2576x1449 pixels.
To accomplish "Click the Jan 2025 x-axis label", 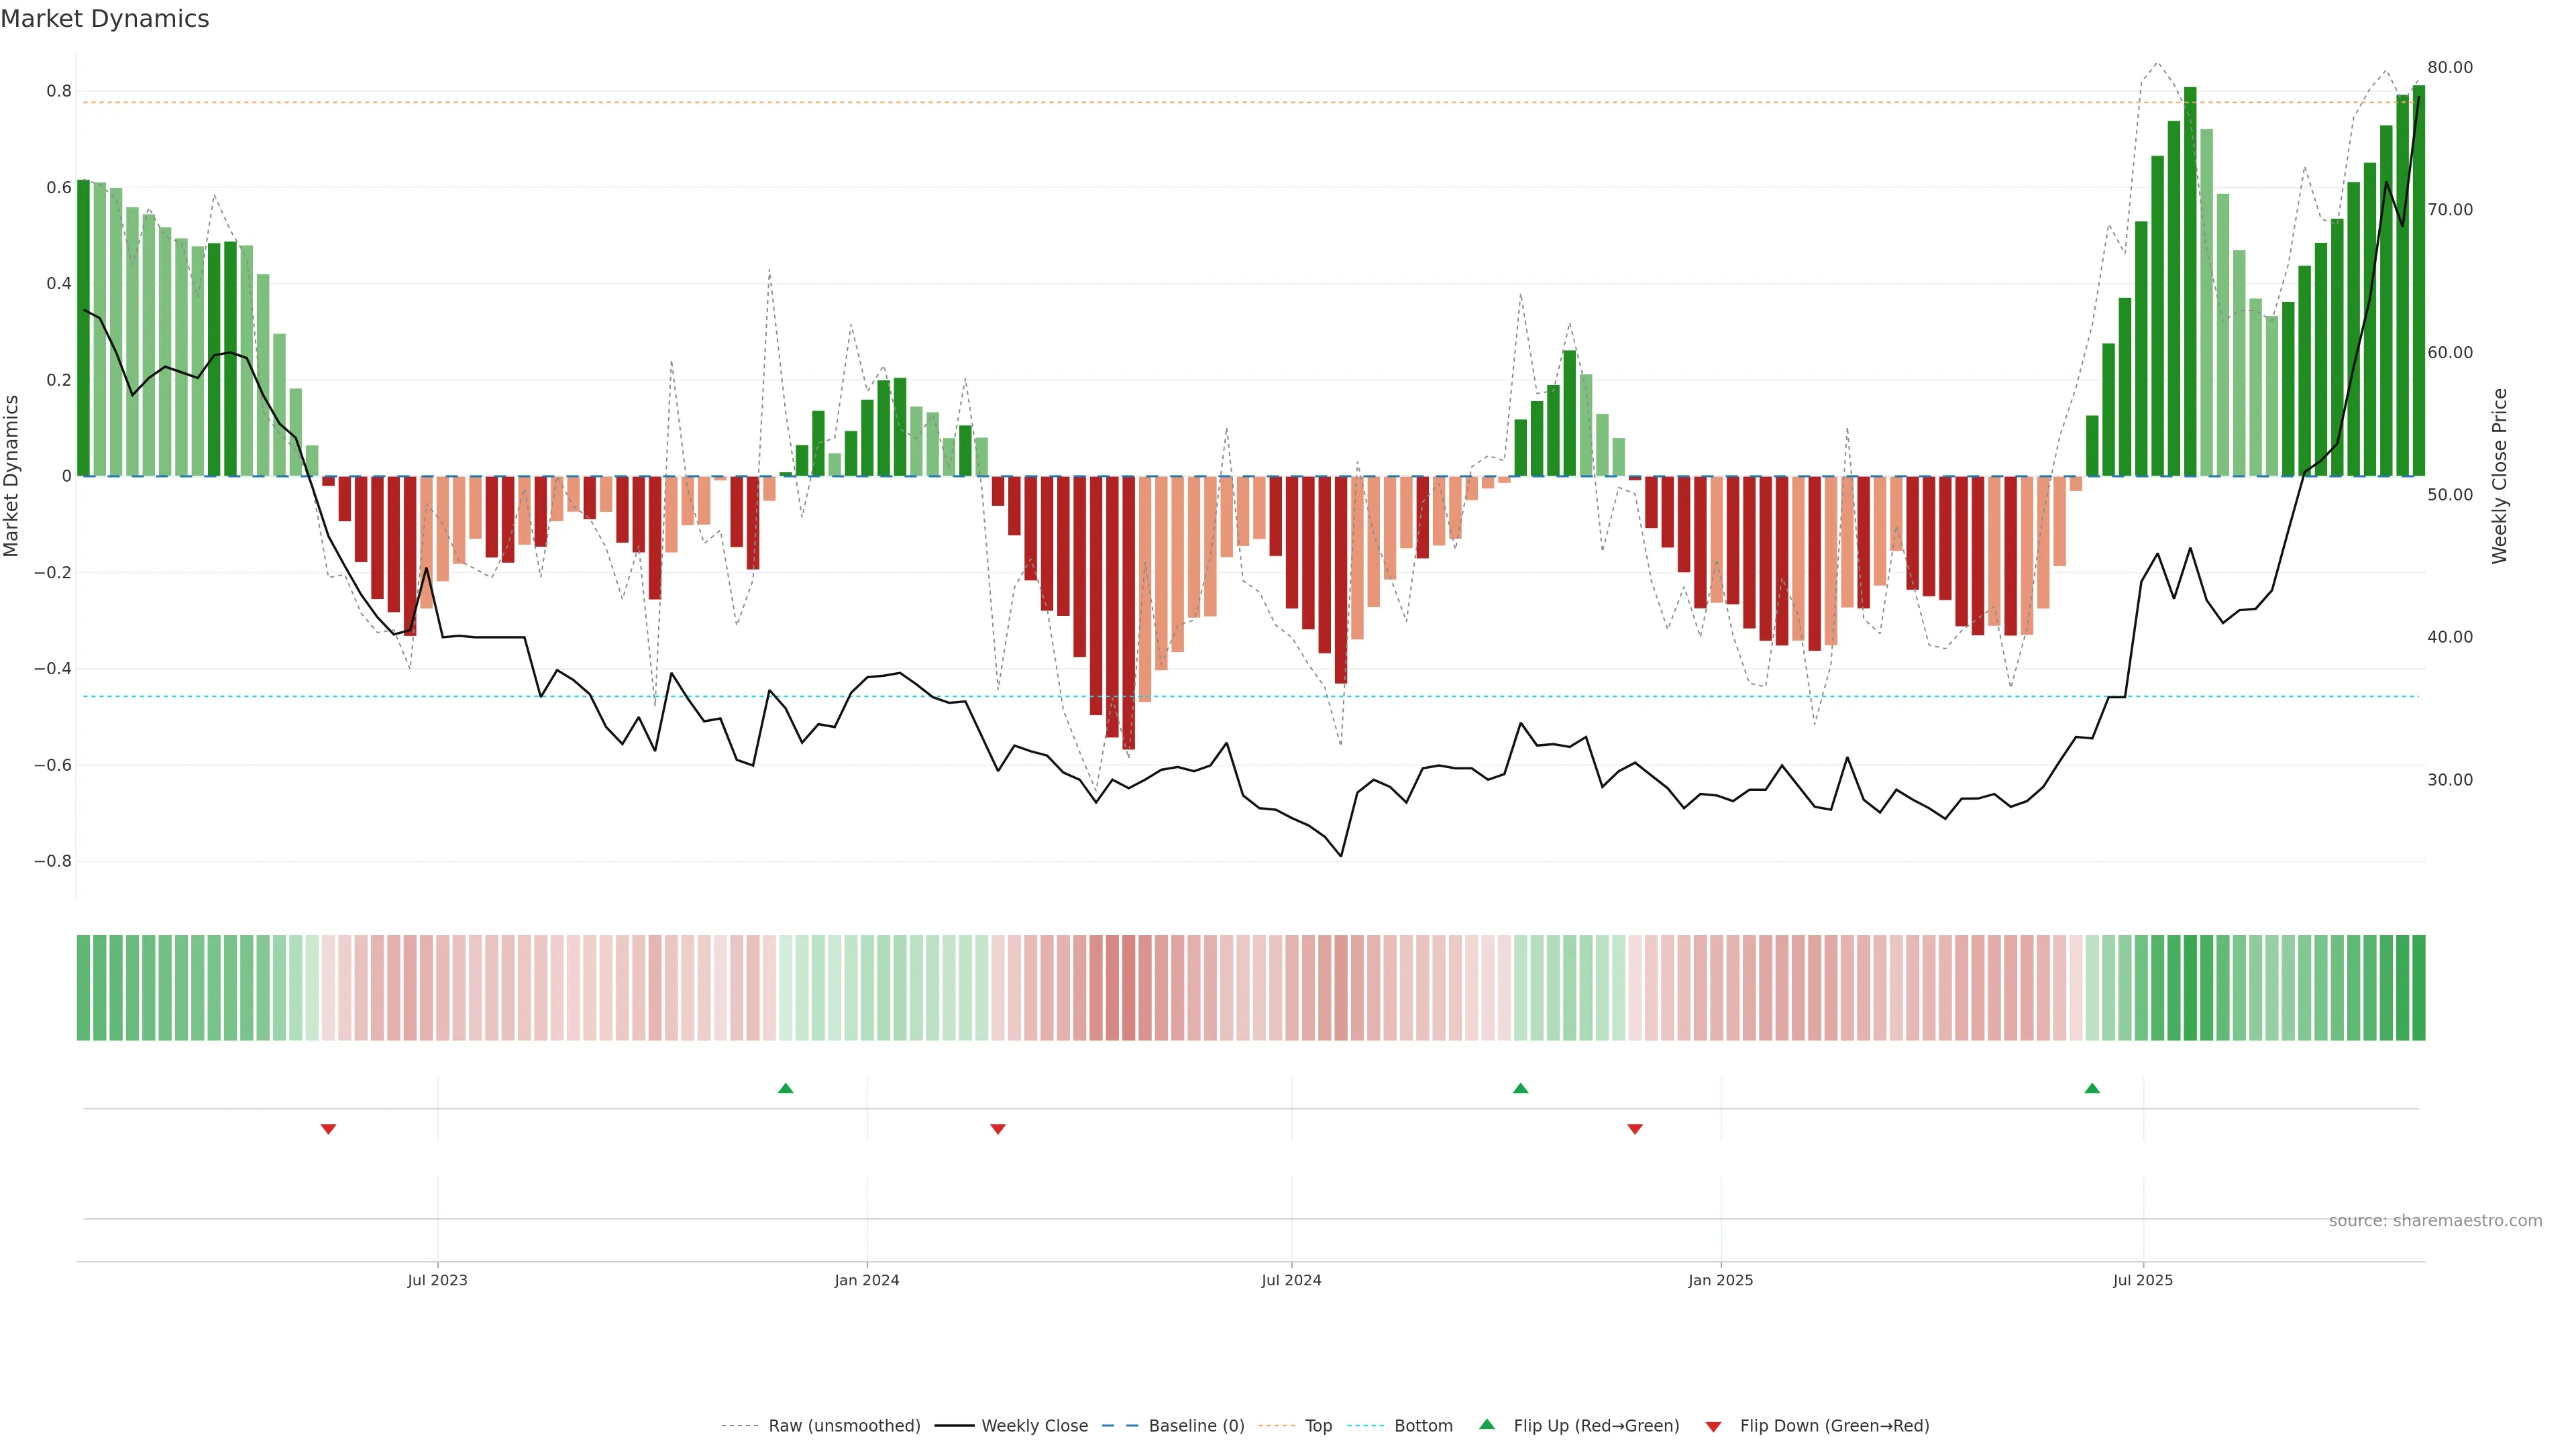I will click(x=1720, y=1280).
